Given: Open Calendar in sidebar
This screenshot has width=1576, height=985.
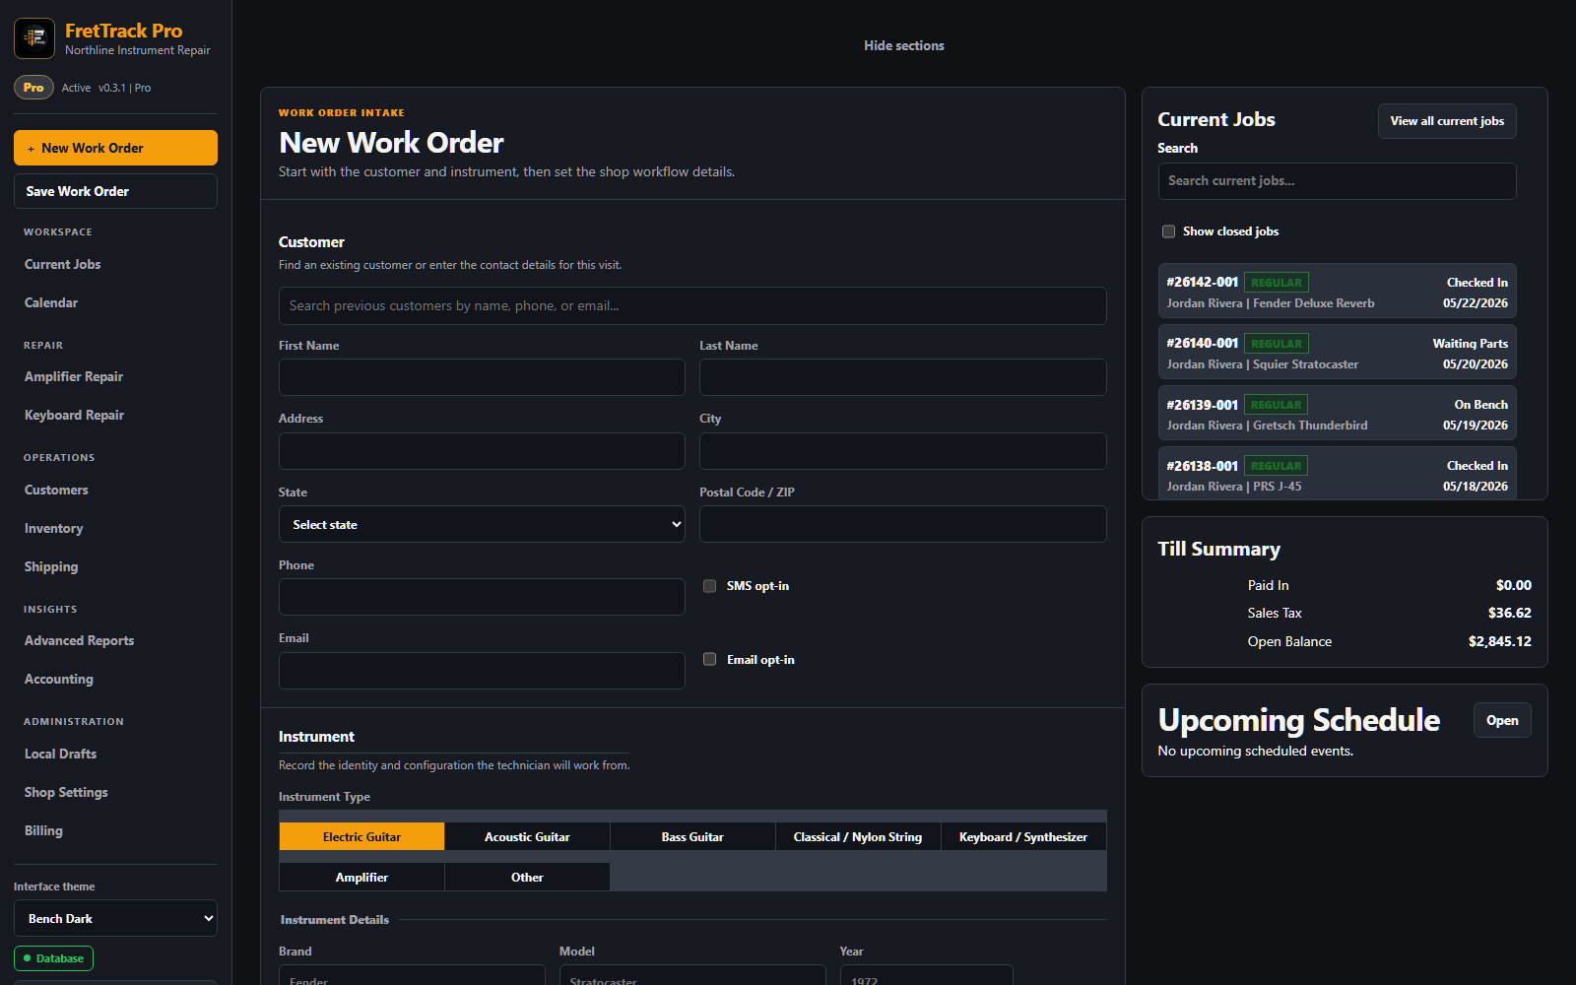Looking at the screenshot, I should 51,302.
